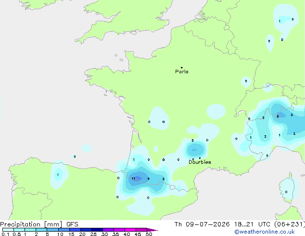
Task: Click the '40' legend scale label
Action: pos(127,234)
